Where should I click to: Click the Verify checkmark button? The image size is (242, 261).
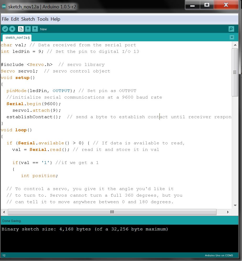coord(5,29)
